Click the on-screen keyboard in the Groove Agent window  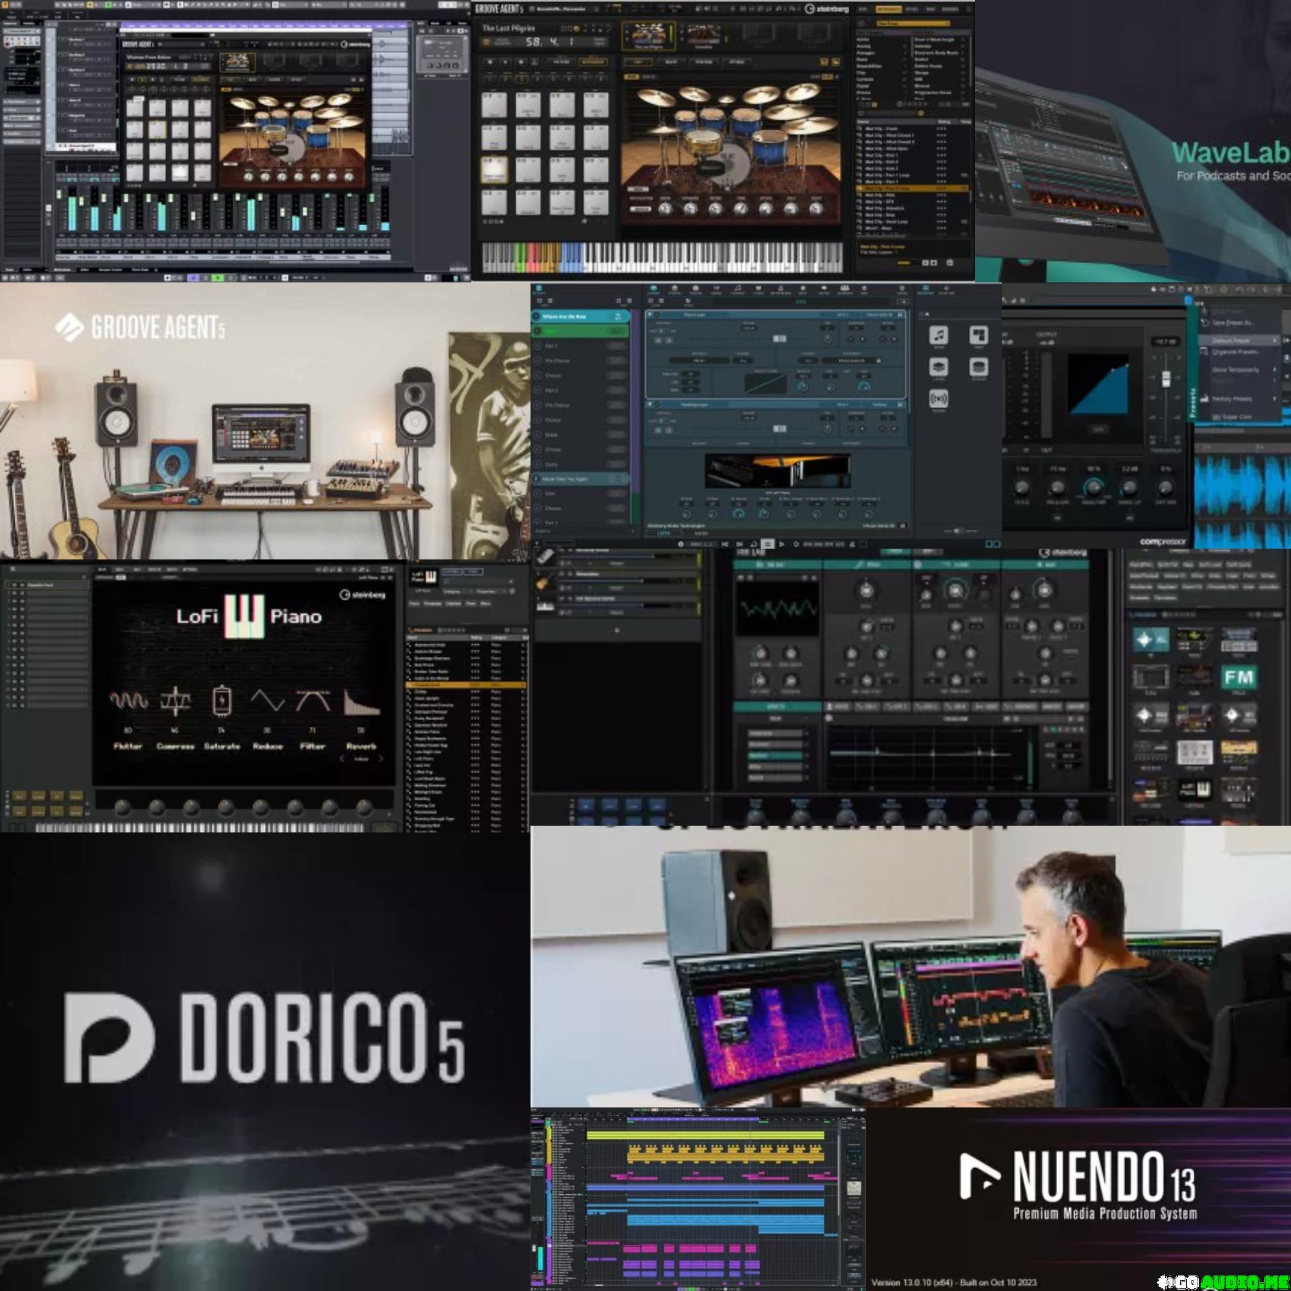(x=662, y=258)
